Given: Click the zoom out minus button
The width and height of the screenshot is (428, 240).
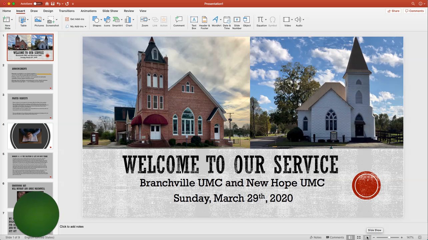Looking at the screenshot, I should (374, 237).
